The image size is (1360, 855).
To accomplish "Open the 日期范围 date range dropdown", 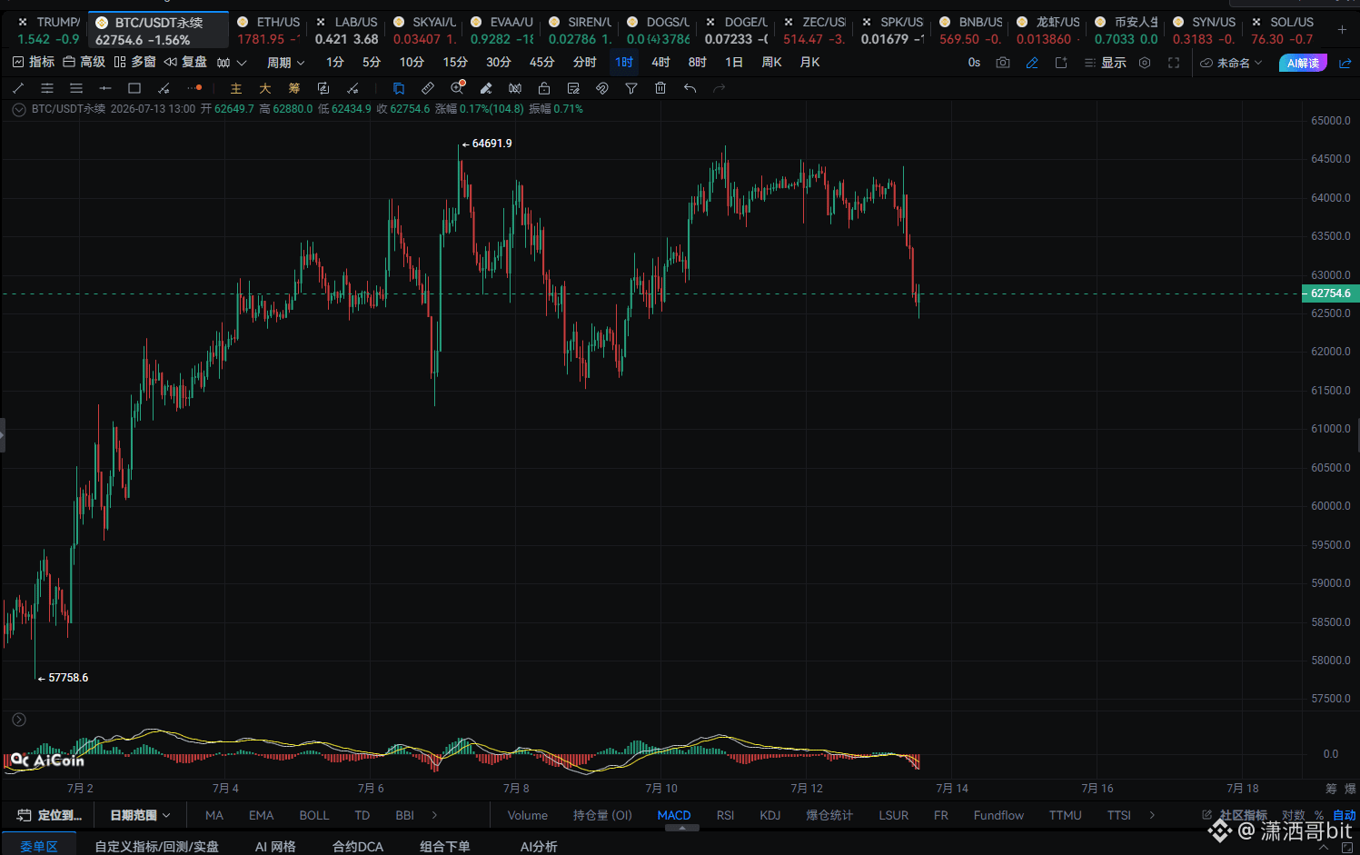I will pos(140,815).
